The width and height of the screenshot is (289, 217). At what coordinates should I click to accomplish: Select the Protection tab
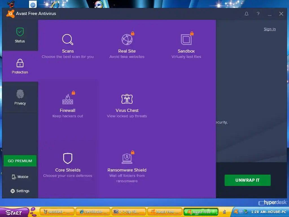20,66
